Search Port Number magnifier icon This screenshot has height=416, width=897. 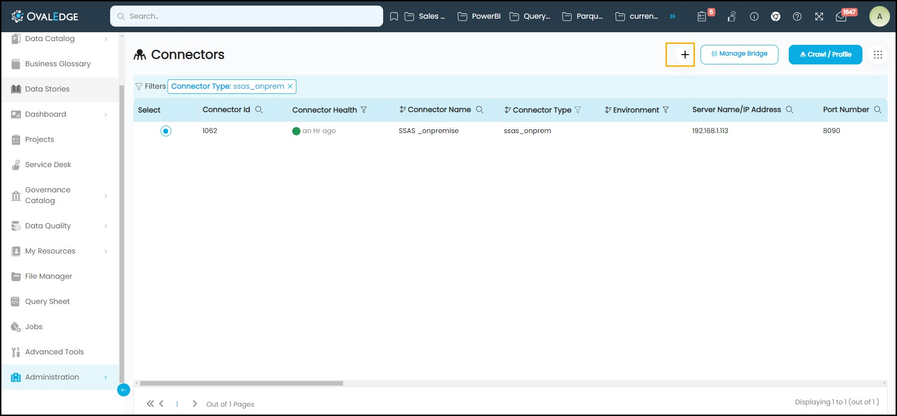[877, 110]
